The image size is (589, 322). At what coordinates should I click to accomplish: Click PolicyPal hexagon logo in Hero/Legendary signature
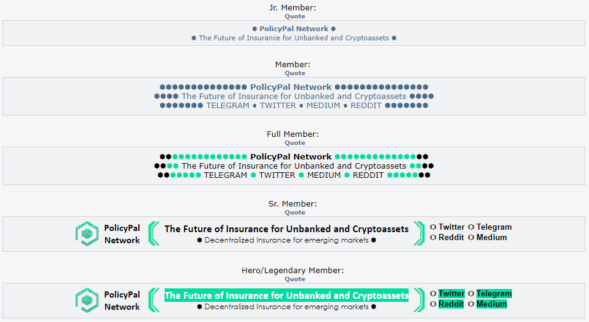(x=87, y=300)
